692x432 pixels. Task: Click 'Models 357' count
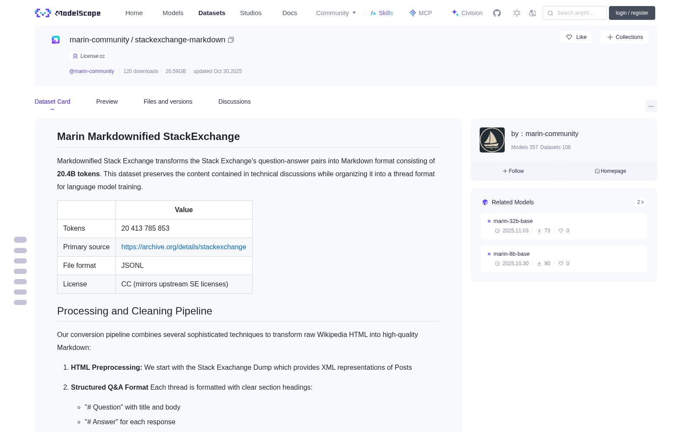coord(525,147)
